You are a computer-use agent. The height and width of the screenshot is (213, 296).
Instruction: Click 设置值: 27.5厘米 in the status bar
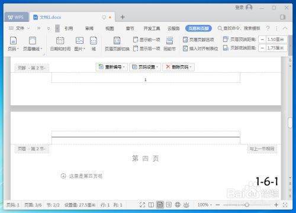point(80,205)
